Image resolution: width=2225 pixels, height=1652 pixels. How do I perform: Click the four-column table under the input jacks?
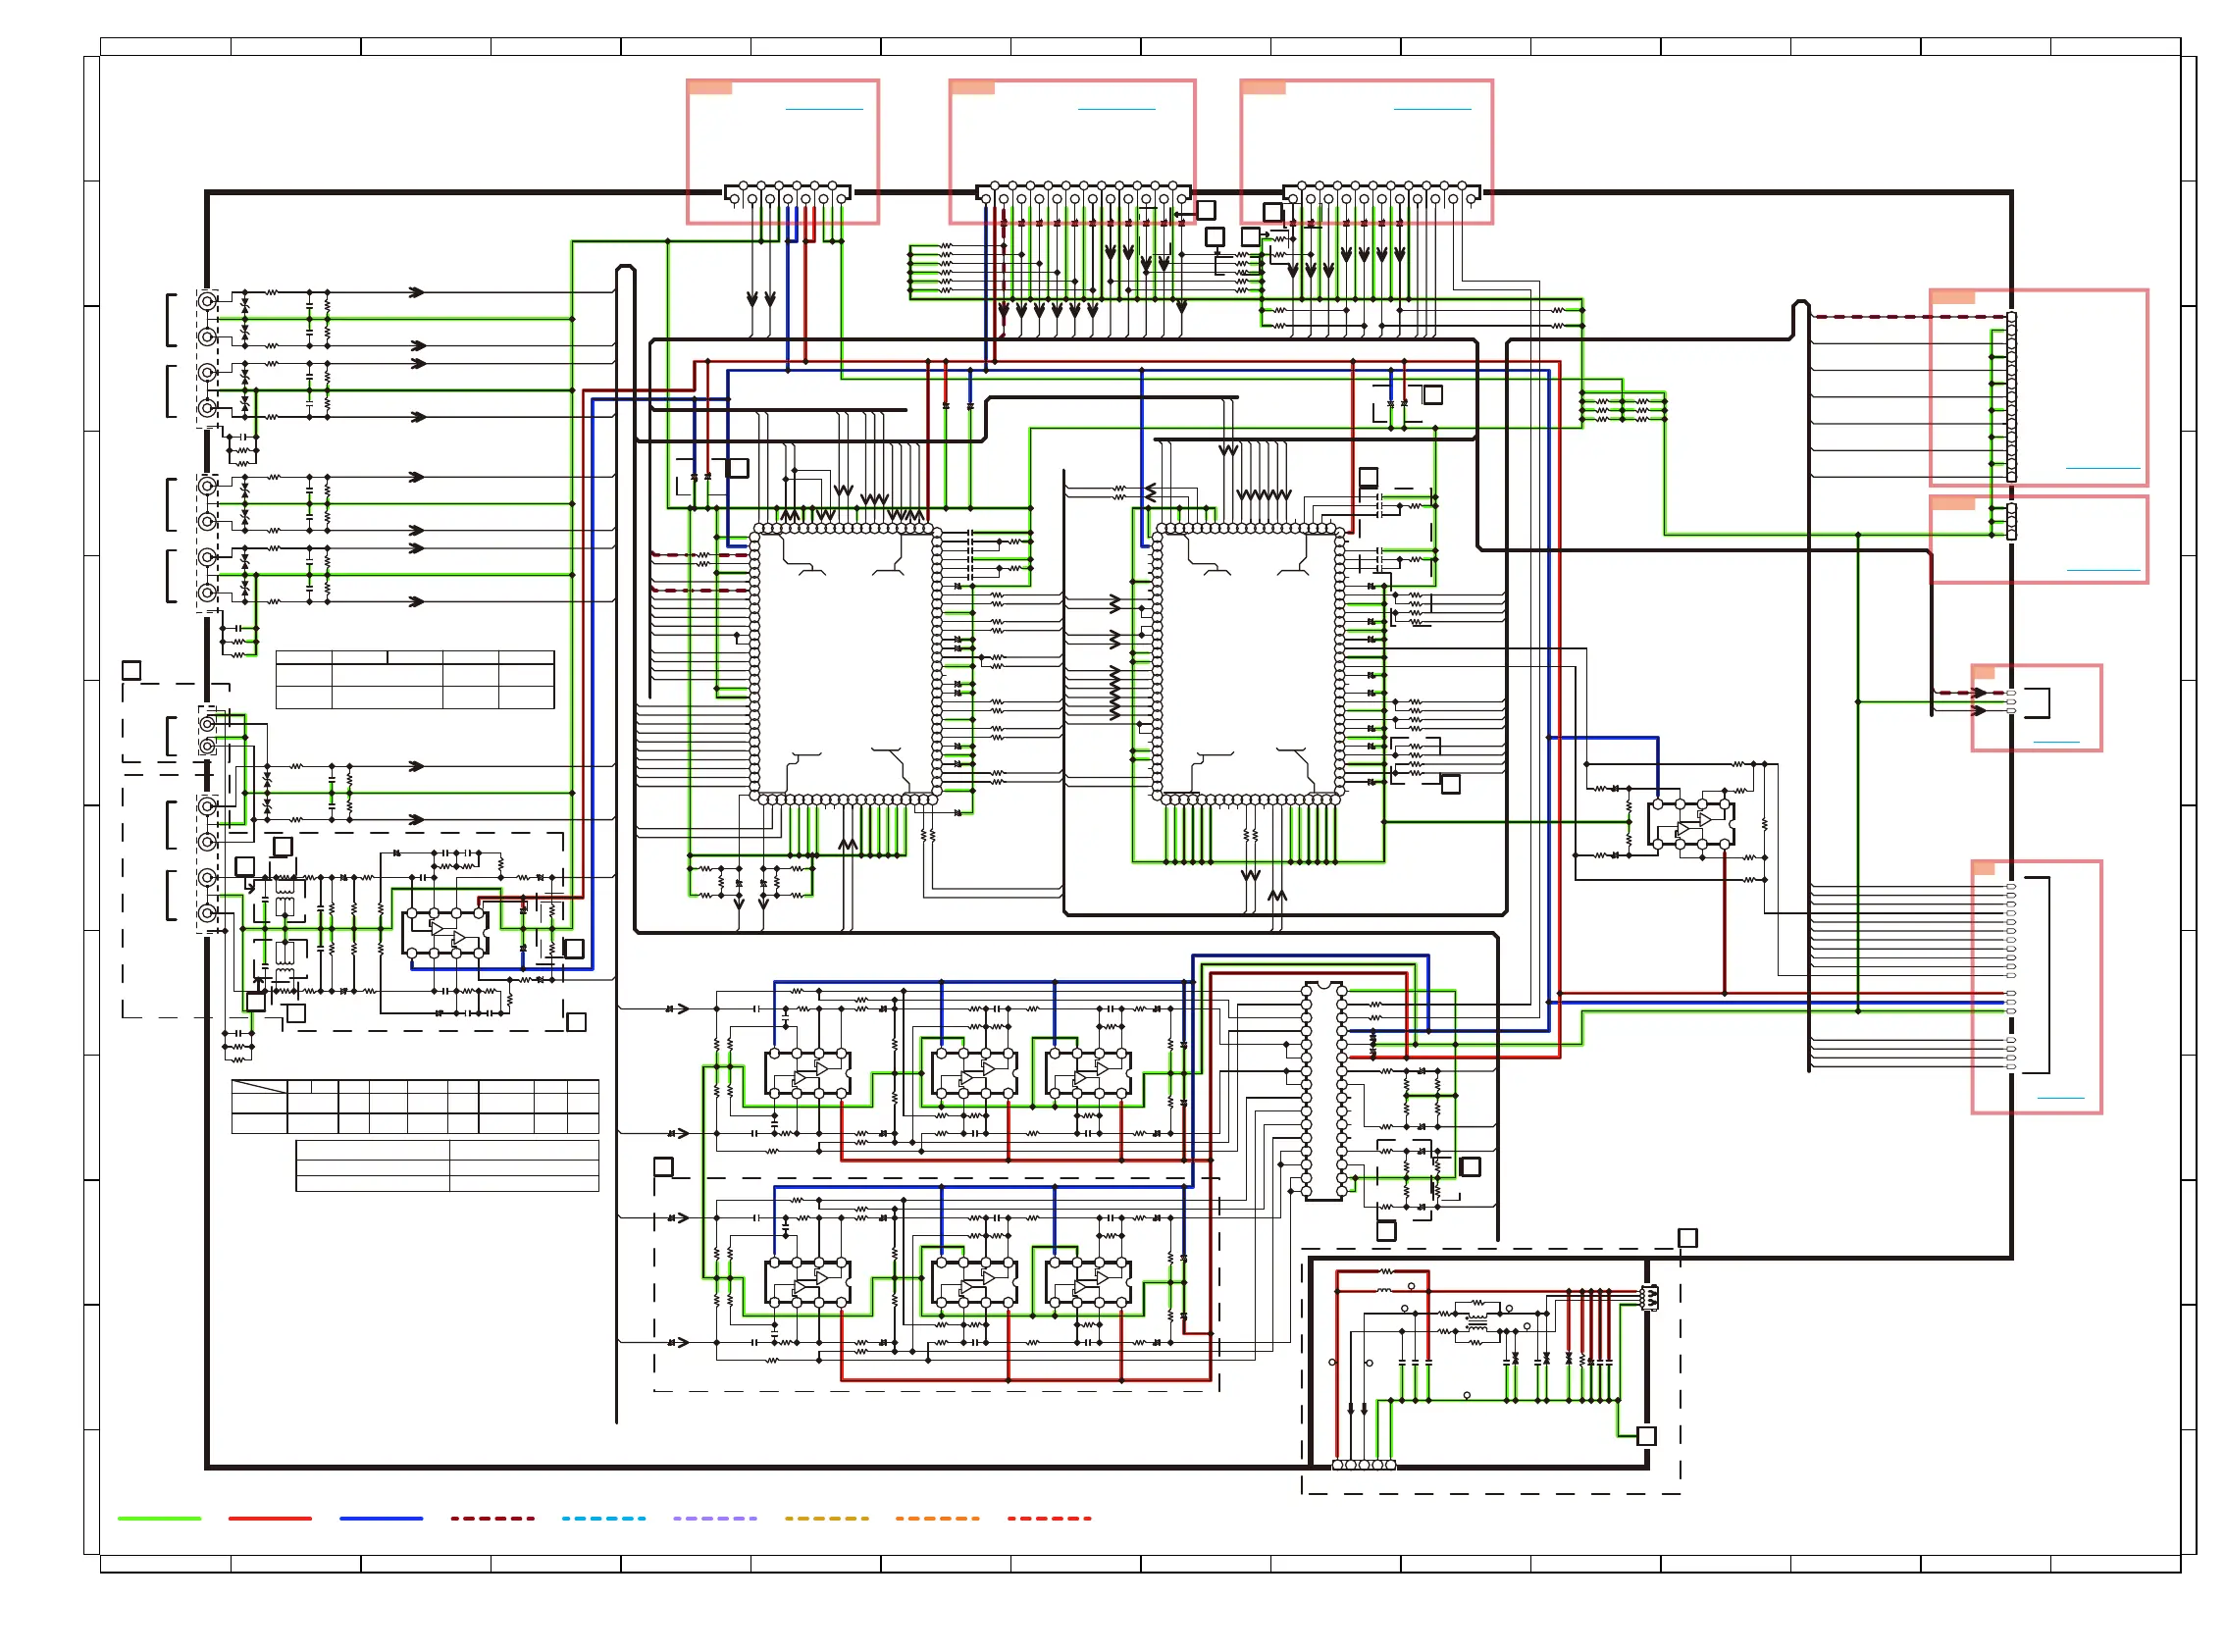click(415, 680)
